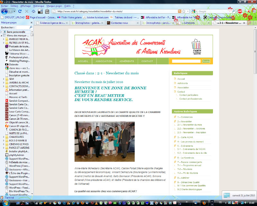Click the Stop loading X icon
257x206 pixels.
tap(27, 11)
